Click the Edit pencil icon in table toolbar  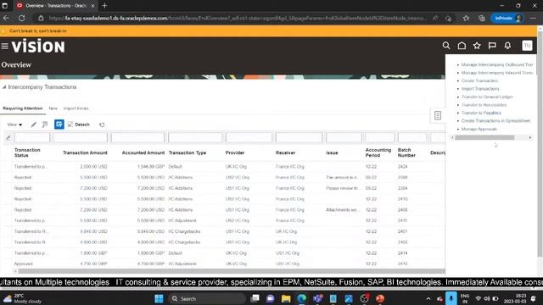point(34,125)
